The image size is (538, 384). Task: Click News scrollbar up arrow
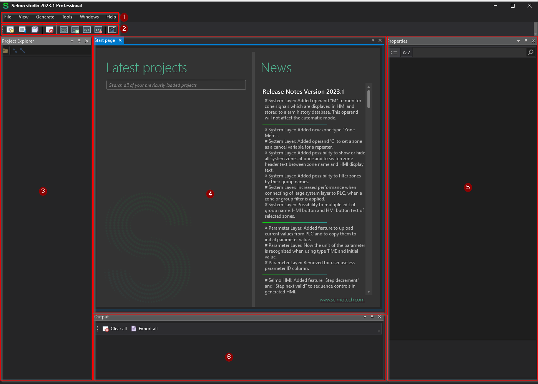(x=369, y=87)
